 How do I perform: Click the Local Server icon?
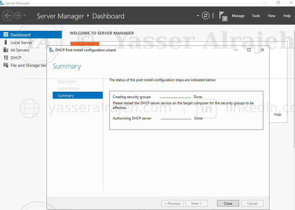pyautogui.click(x=6, y=42)
